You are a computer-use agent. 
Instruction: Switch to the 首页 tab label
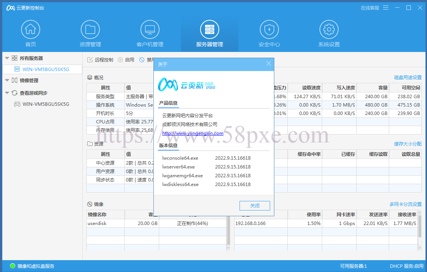click(31, 44)
